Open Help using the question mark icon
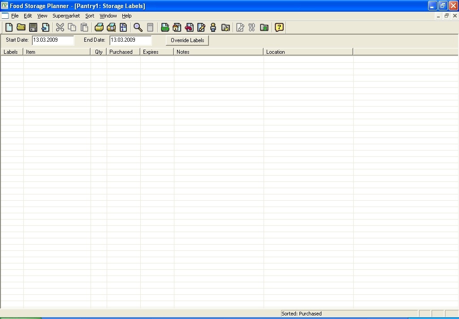 [x=279, y=27]
